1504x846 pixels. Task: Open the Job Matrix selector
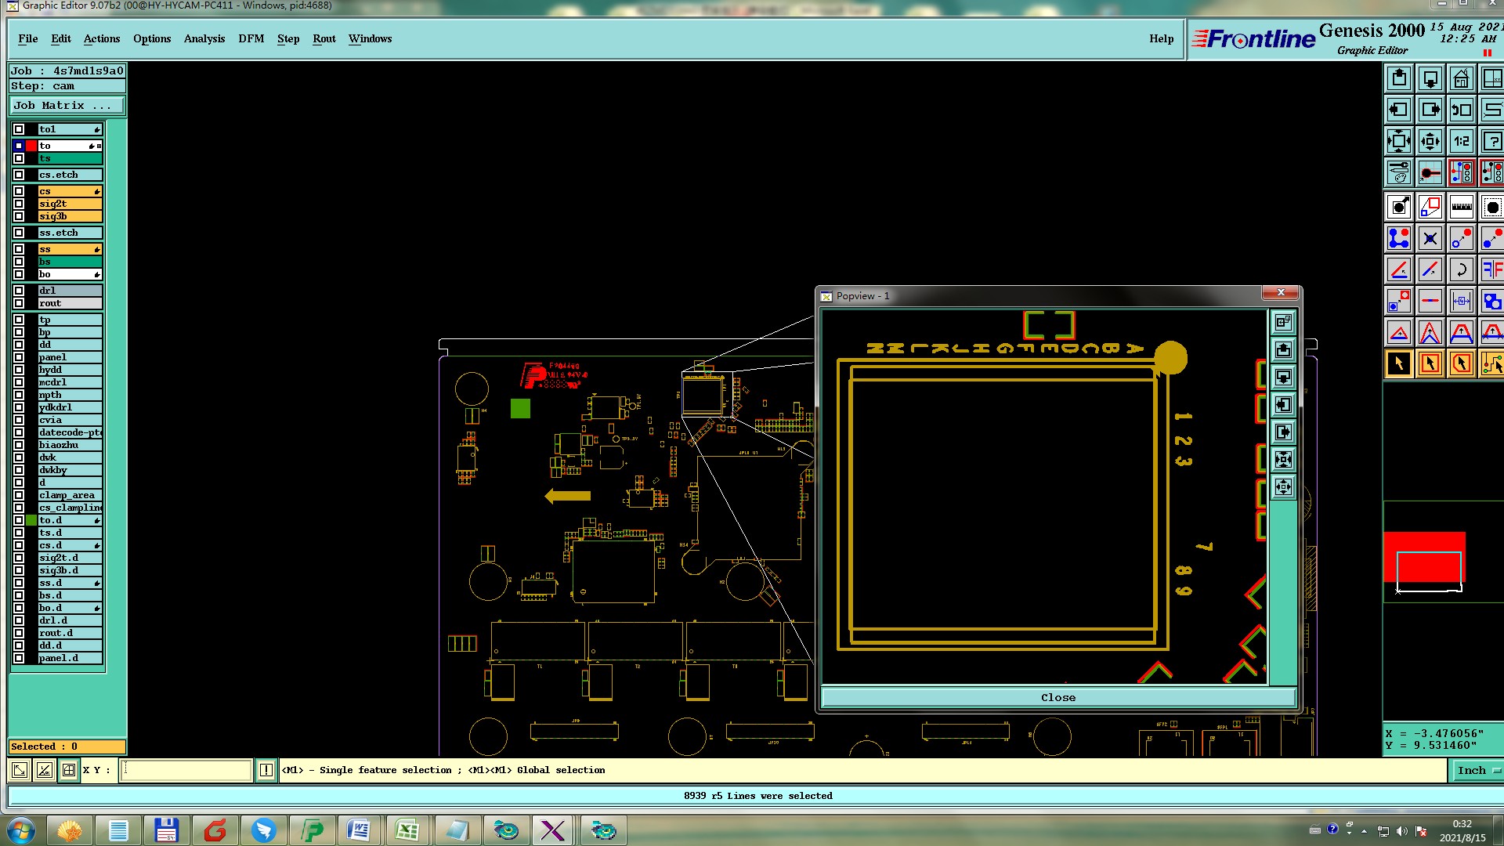[67, 106]
